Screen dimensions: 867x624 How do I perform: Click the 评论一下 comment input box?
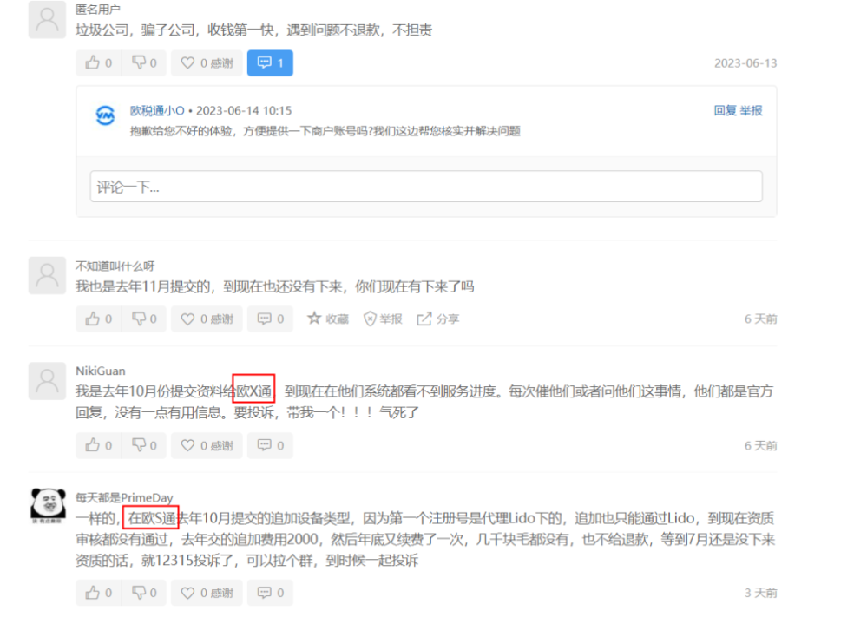click(x=427, y=186)
